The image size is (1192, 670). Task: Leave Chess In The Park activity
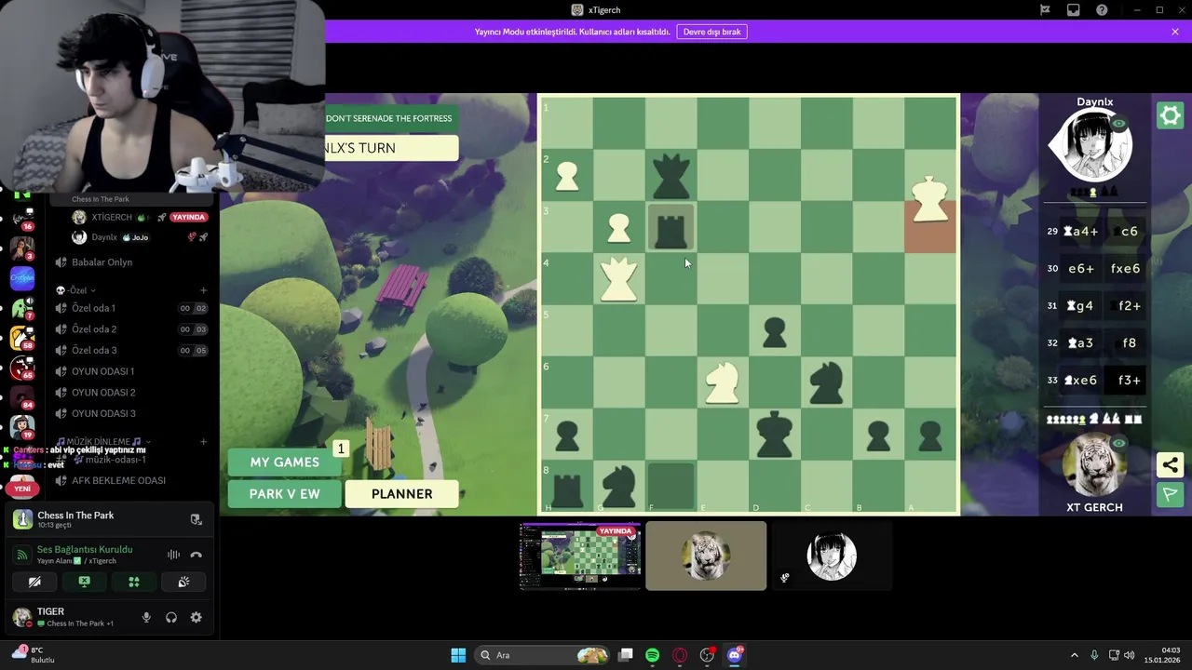[196, 519]
